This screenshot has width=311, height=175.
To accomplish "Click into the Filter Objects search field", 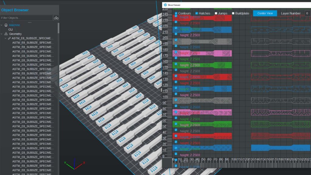I will click(x=26, y=18).
